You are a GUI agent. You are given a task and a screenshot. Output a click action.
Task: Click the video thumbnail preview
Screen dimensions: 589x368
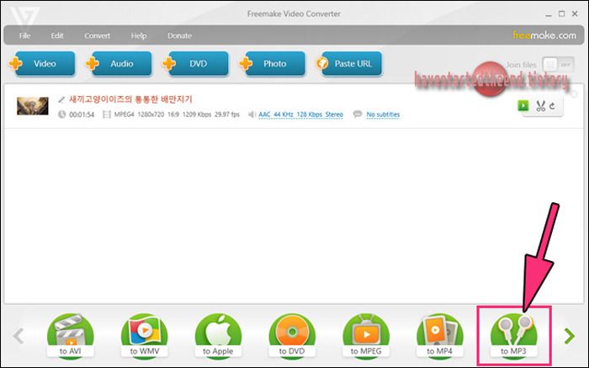[33, 106]
